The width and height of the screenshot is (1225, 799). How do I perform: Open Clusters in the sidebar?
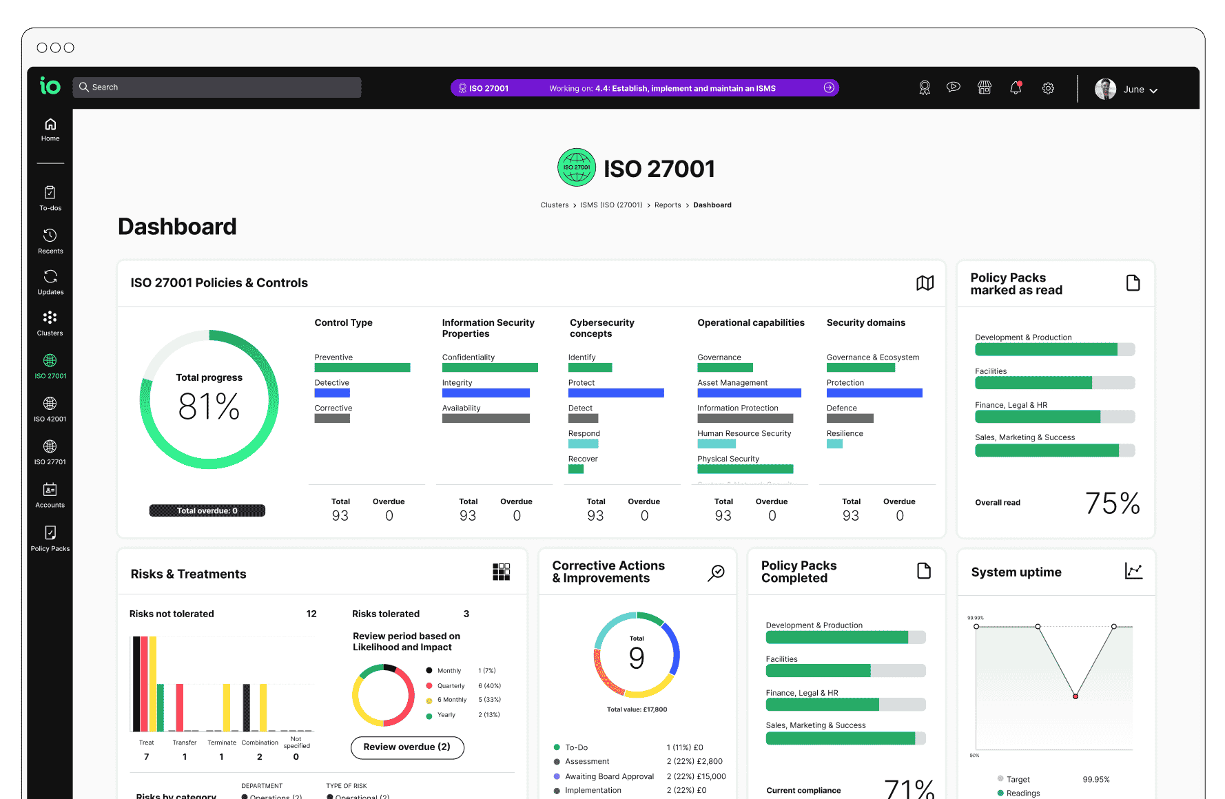point(50,324)
